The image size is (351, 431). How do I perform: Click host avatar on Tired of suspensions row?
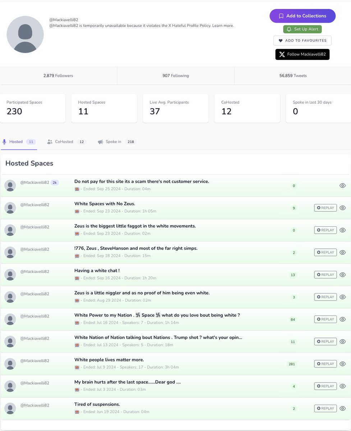(10, 408)
